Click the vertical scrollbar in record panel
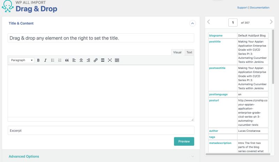Viewport: 279px width, 162px height. click(273, 57)
